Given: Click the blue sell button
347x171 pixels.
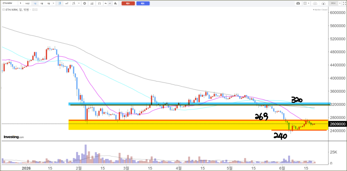Looking at the screenshot, I should [143, 3].
